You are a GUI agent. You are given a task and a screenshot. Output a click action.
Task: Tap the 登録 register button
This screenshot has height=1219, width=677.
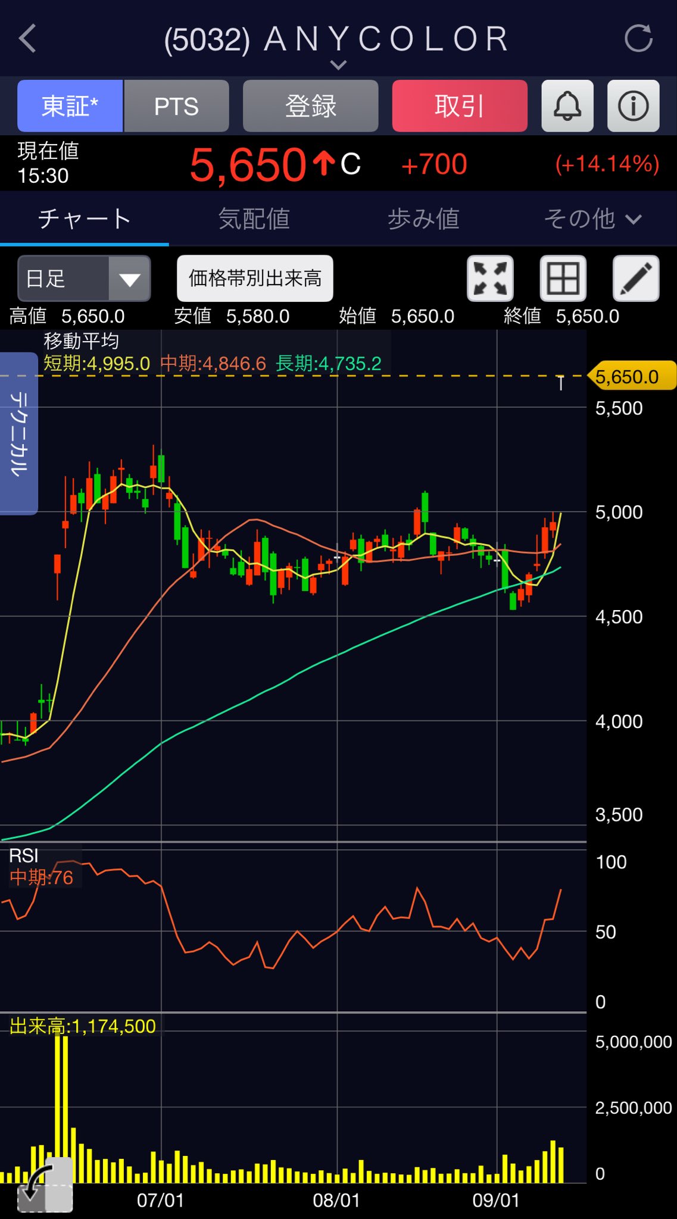pyautogui.click(x=310, y=106)
